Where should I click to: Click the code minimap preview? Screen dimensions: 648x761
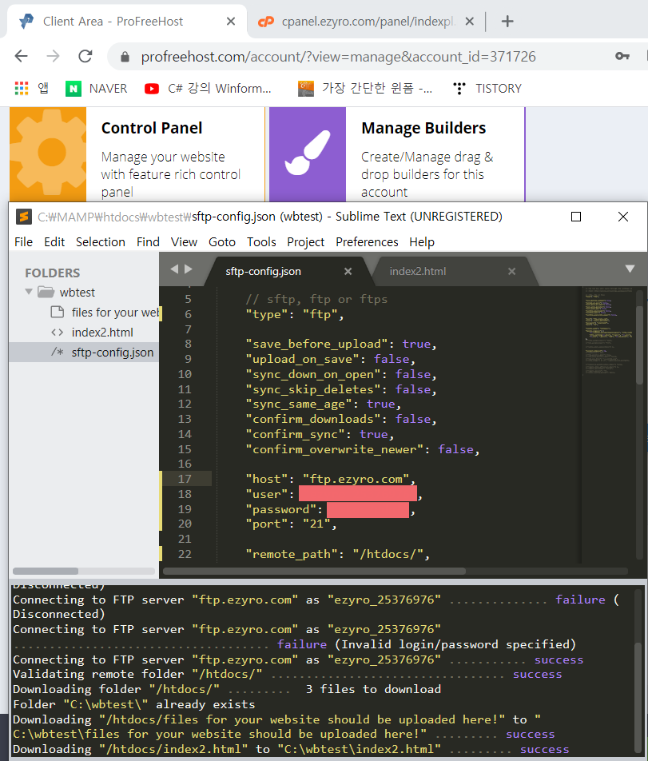pos(609,330)
